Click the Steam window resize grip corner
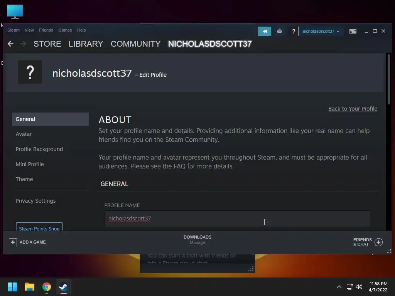The height and width of the screenshot is (296, 395). point(389,251)
